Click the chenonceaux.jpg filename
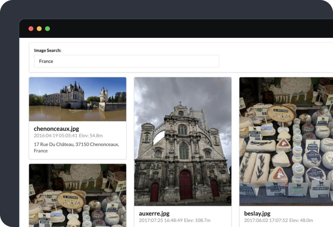This screenshot has width=333, height=227. 56,129
